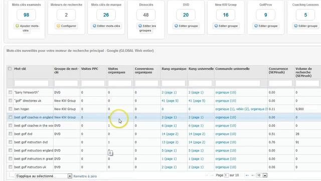
Task: Click the Rang organique filter field
Action: 174,83
